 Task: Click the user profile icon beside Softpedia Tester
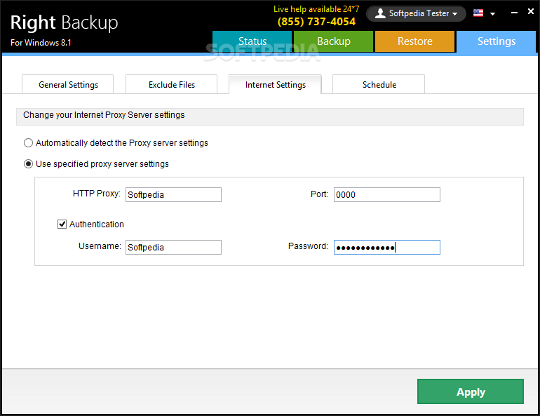pos(380,13)
